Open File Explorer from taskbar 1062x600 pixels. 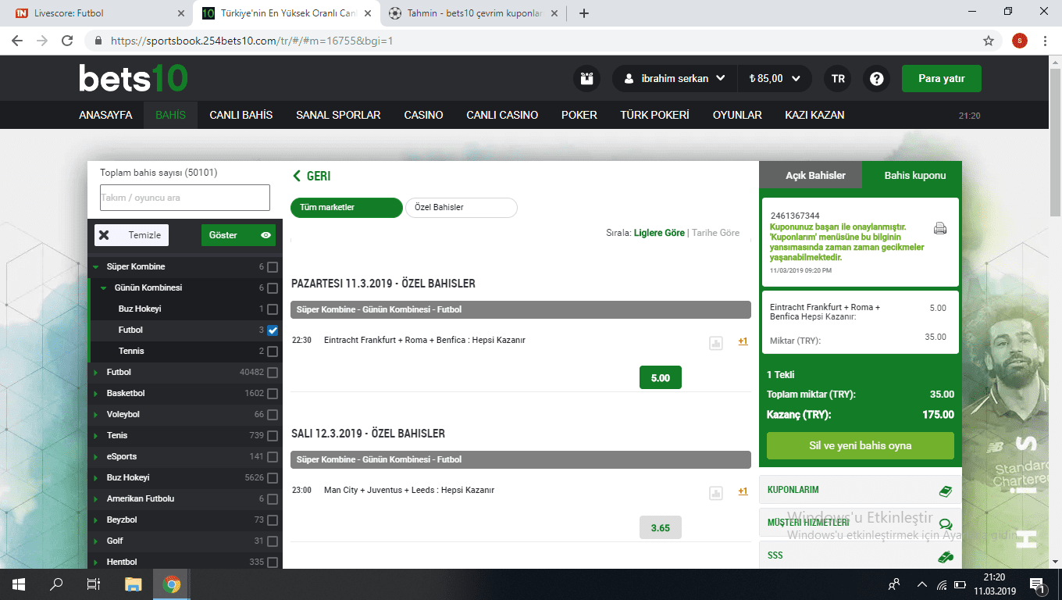click(x=134, y=584)
